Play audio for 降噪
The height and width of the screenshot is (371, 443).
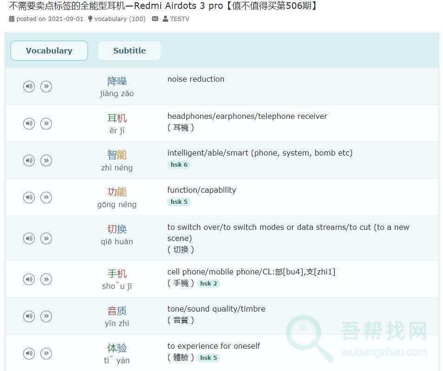coord(29,86)
